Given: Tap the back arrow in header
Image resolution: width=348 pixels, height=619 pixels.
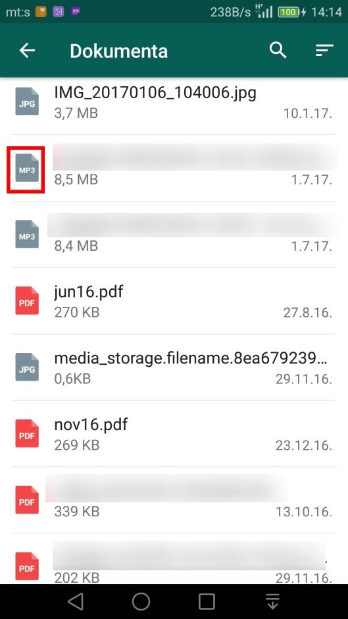Looking at the screenshot, I should click(27, 51).
